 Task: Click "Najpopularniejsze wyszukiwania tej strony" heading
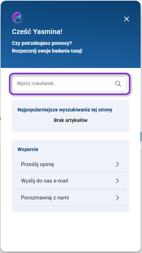(65, 110)
